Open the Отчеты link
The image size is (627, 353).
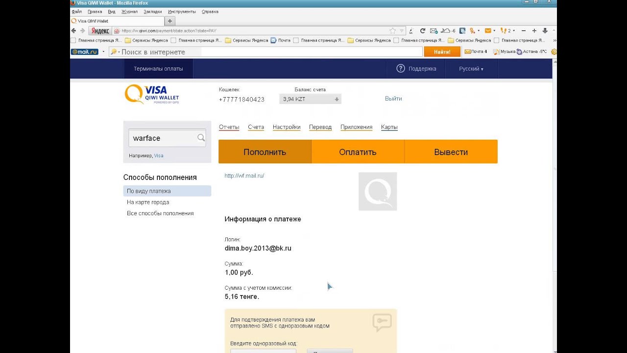coord(229,127)
